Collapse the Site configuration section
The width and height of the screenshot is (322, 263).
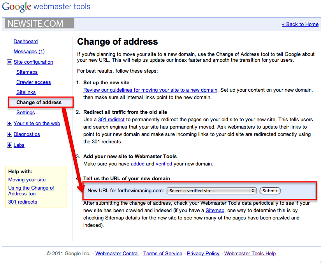pyautogui.click(x=10, y=62)
